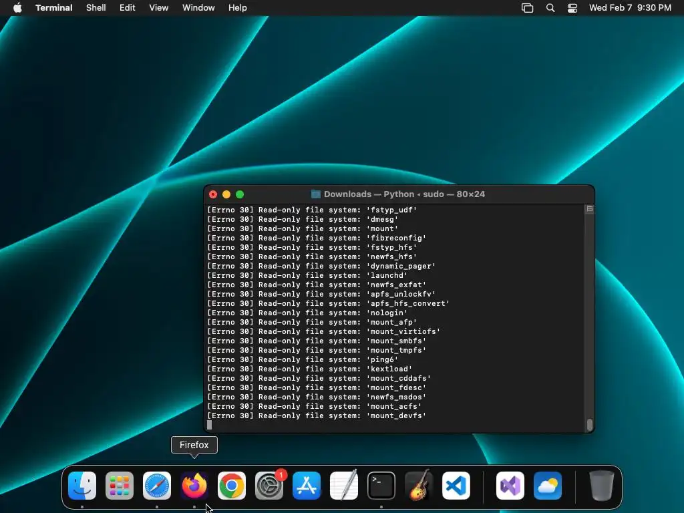The width and height of the screenshot is (684, 513).
Task: Zoom the Terminal window with green button
Action: tap(240, 194)
